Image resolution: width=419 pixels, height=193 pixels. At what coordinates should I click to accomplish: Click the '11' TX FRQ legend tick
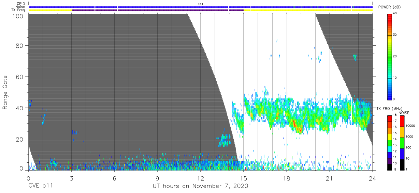point(395,157)
